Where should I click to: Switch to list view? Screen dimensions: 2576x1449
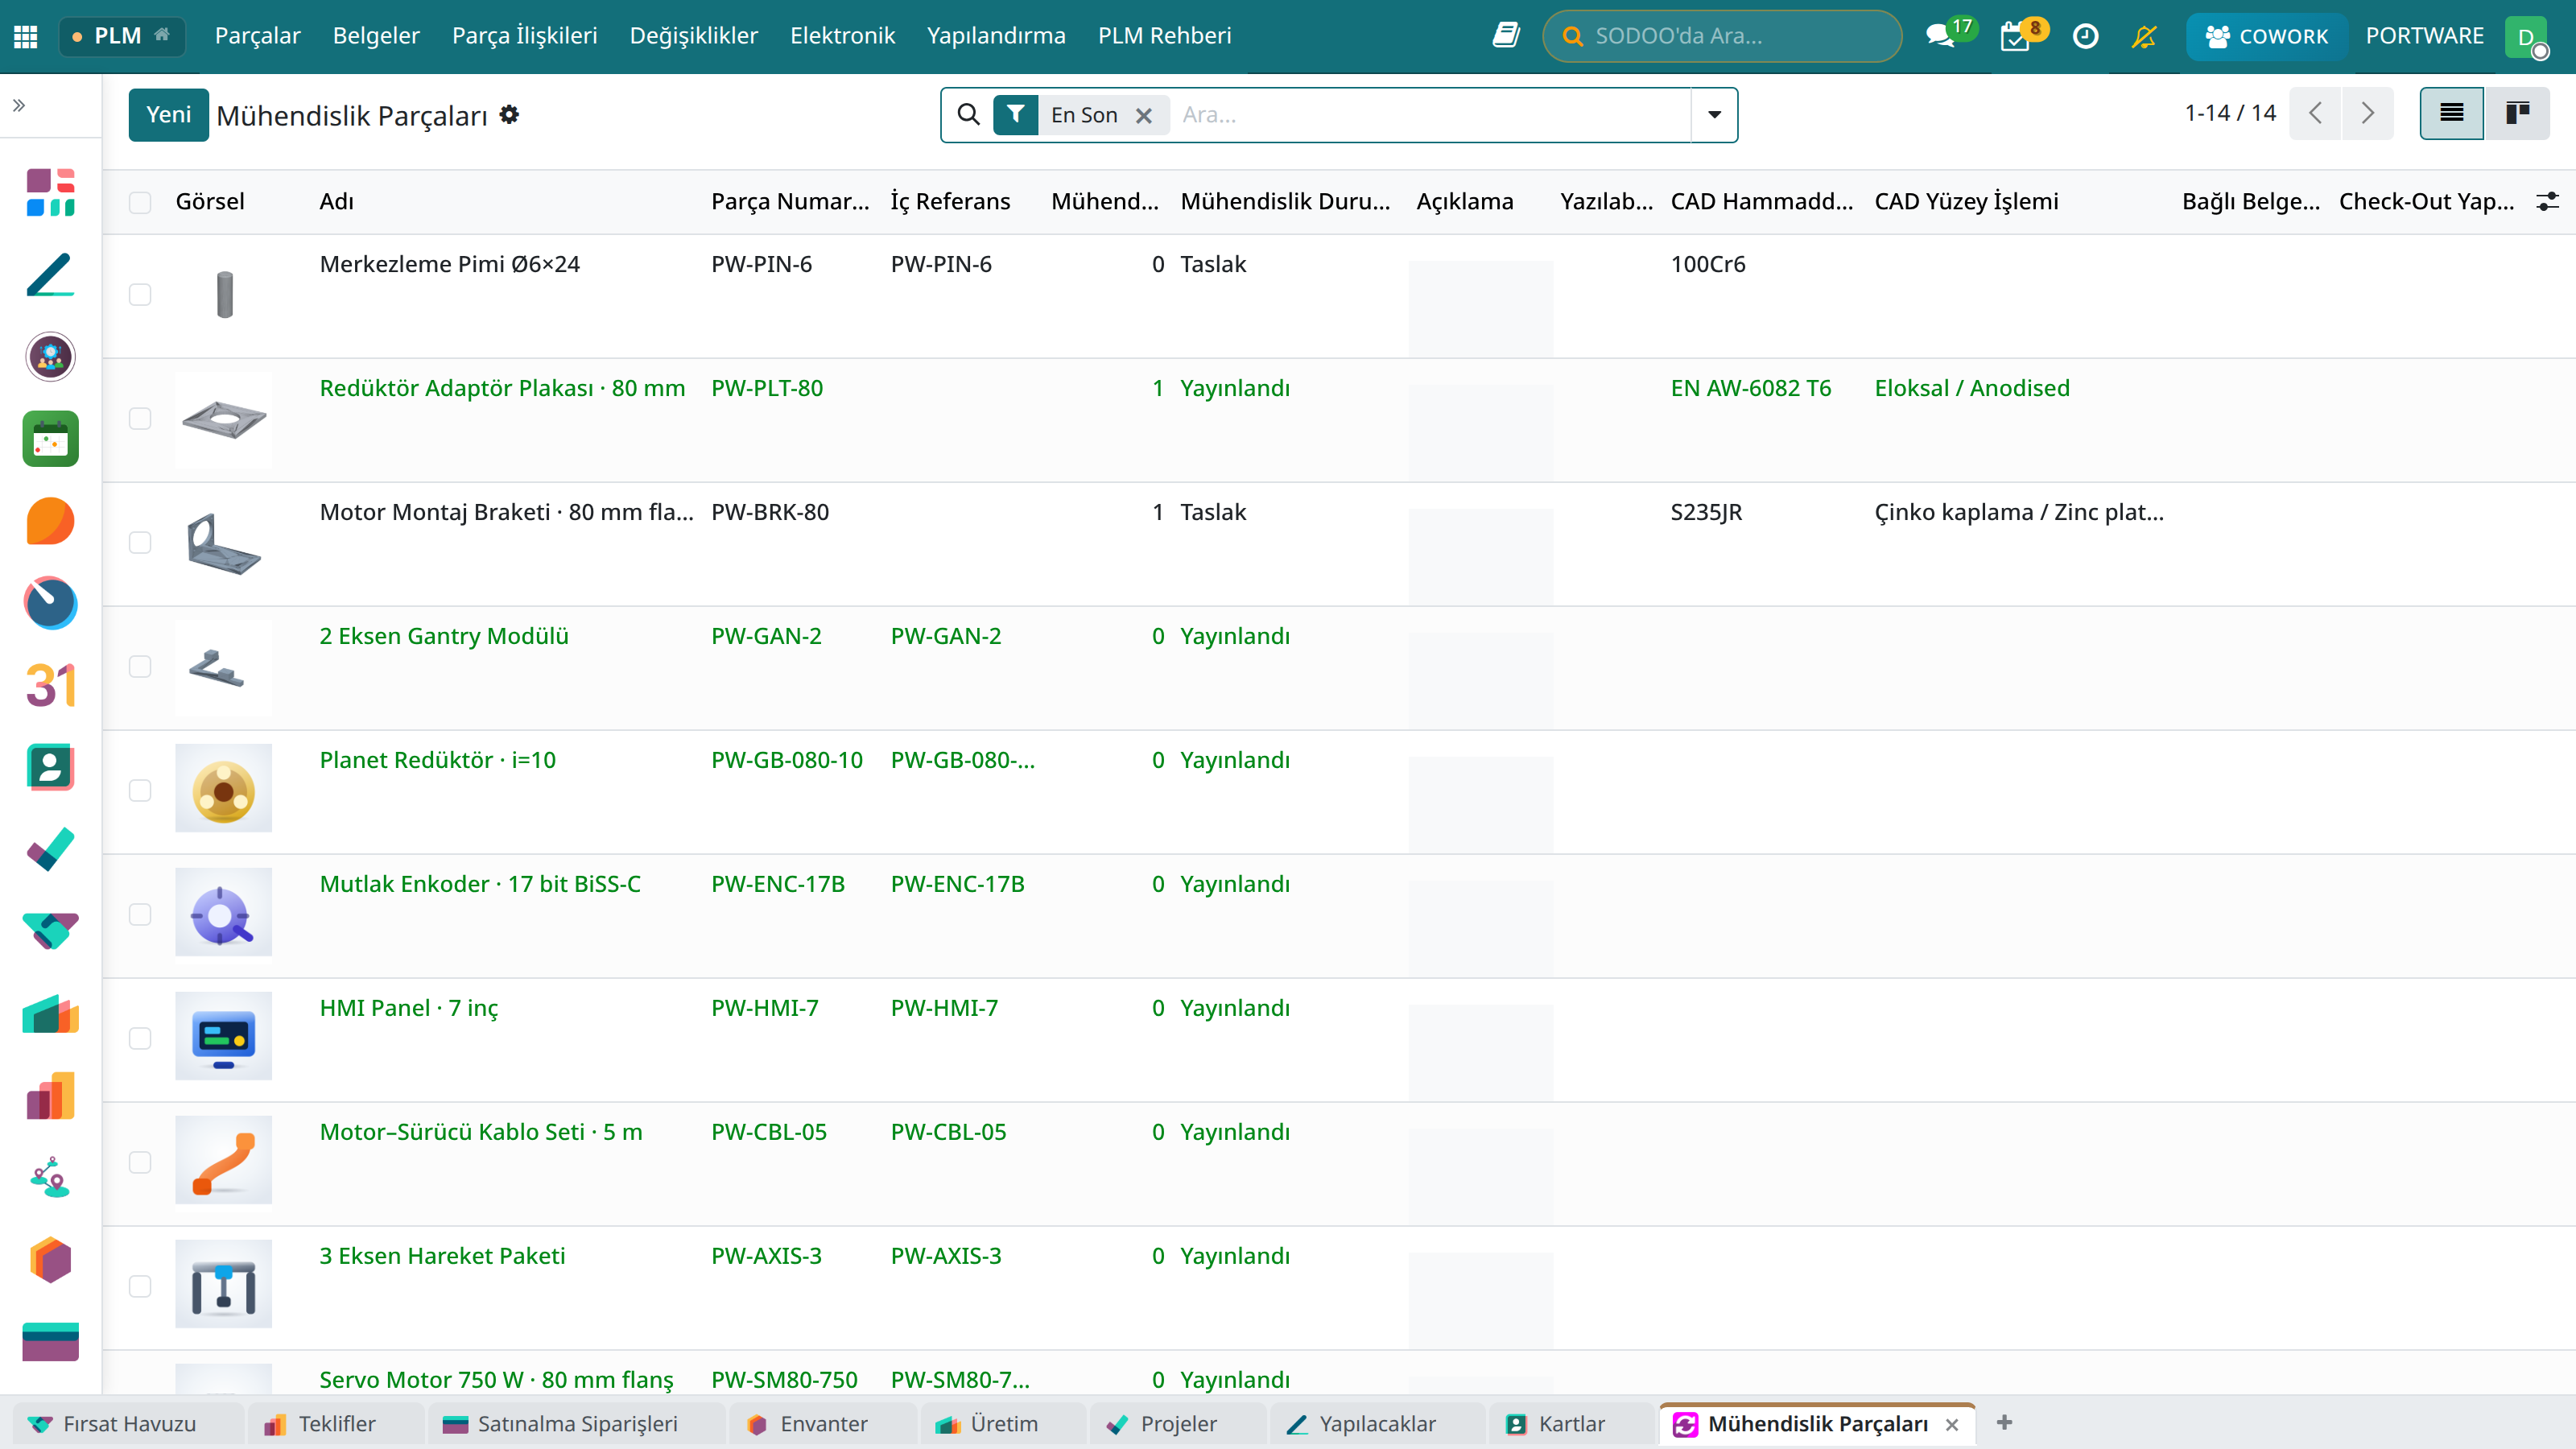click(2451, 113)
